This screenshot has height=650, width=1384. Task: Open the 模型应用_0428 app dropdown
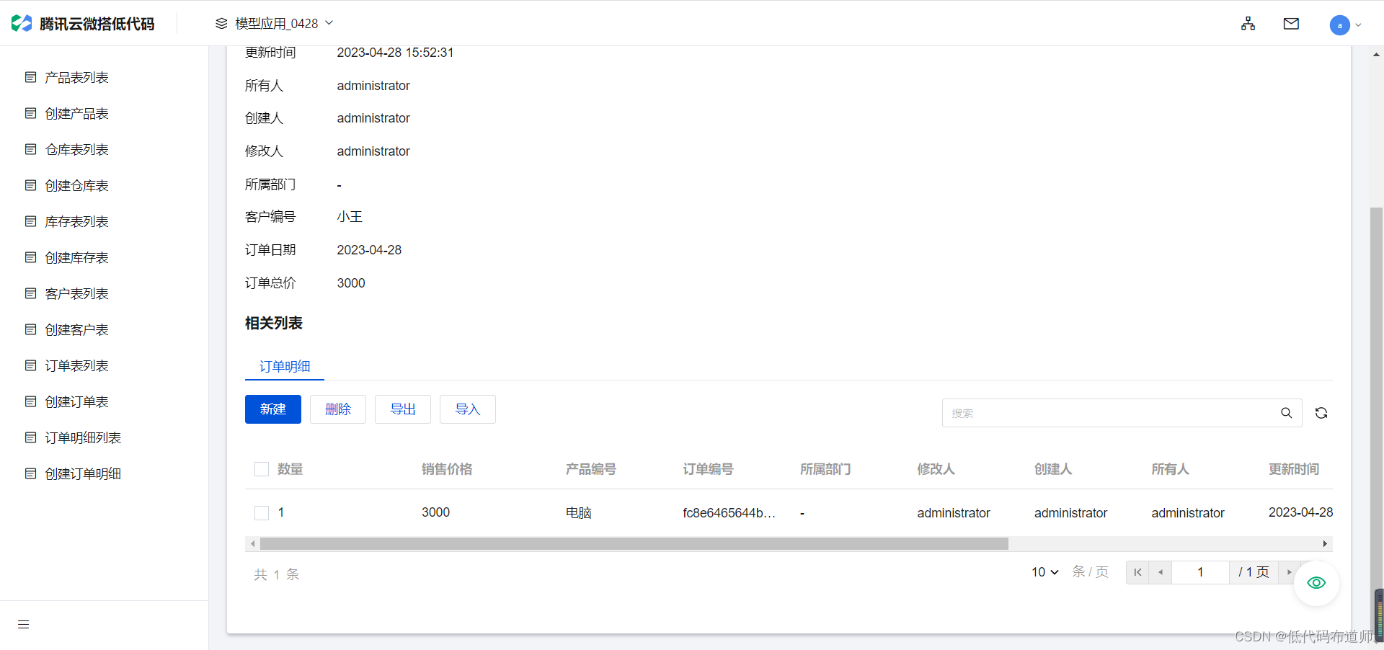click(x=275, y=24)
